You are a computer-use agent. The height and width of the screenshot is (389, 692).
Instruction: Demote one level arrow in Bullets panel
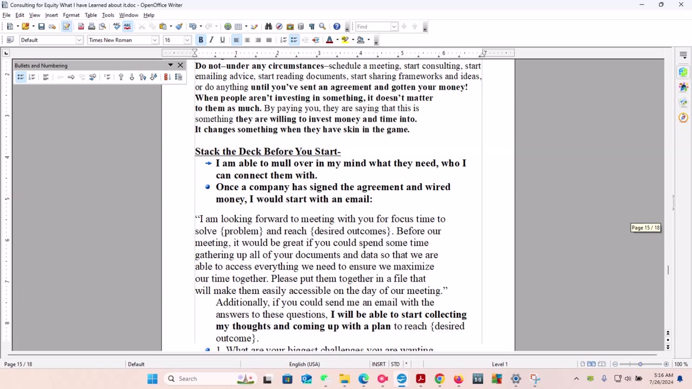click(x=71, y=77)
